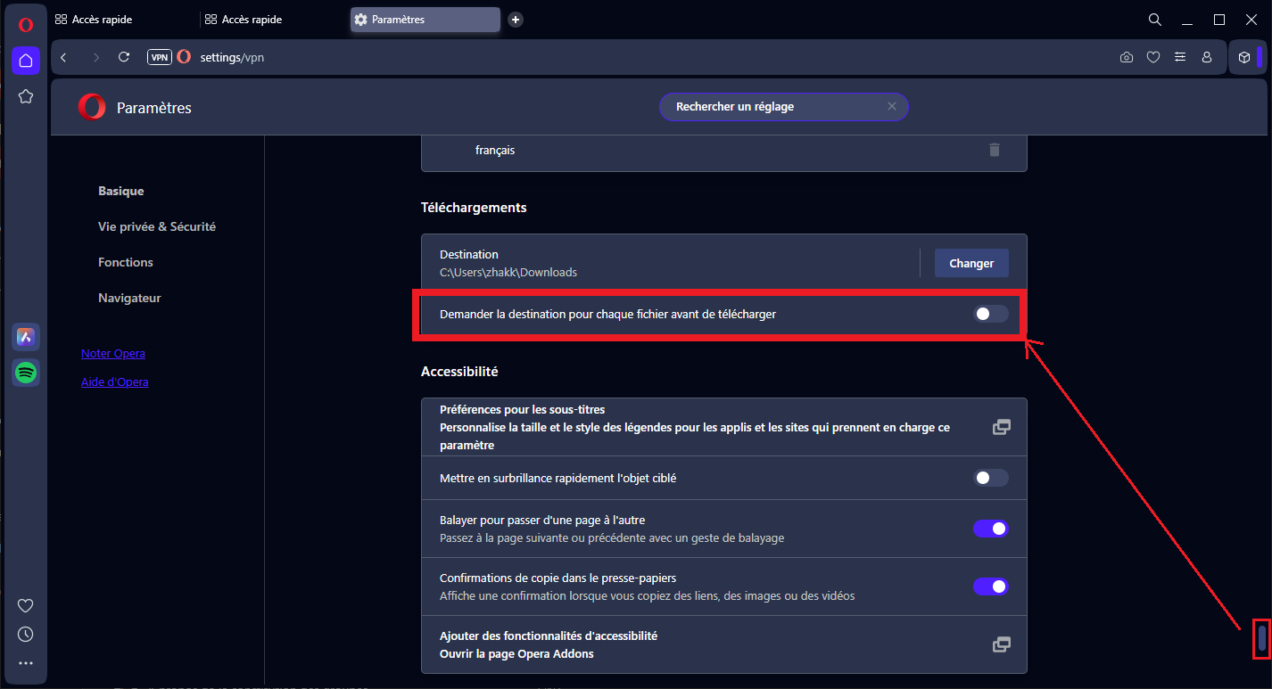The width and height of the screenshot is (1272, 689).
Task: Disable 'Balayer pour passer d'une page à l'autre'
Action: point(990,529)
